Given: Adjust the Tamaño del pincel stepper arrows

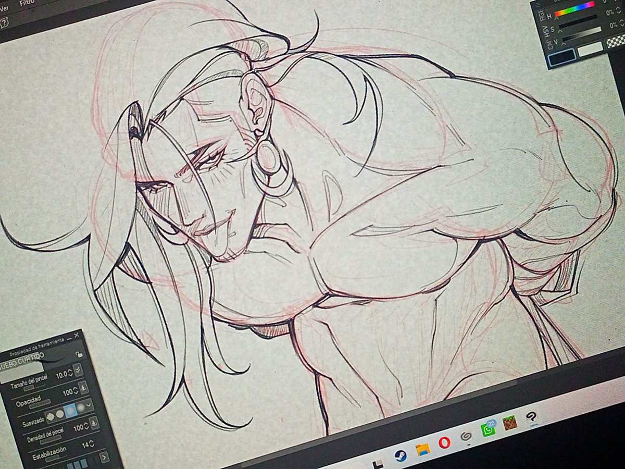Looking at the screenshot, I should click(70, 373).
